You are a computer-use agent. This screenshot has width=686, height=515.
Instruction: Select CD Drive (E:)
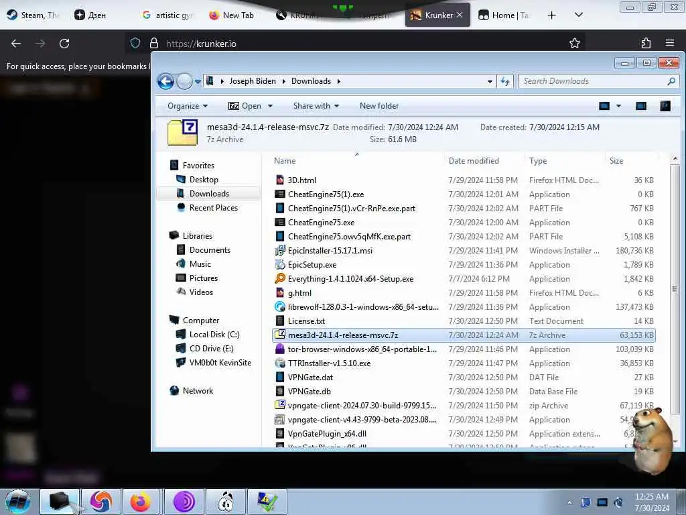(211, 348)
